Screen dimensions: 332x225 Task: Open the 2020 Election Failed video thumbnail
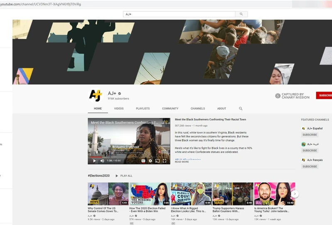(x=149, y=194)
